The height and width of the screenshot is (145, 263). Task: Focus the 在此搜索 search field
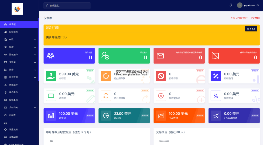point(67,6)
